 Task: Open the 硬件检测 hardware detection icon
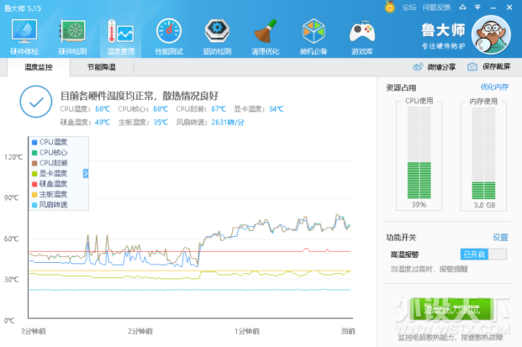(72, 31)
